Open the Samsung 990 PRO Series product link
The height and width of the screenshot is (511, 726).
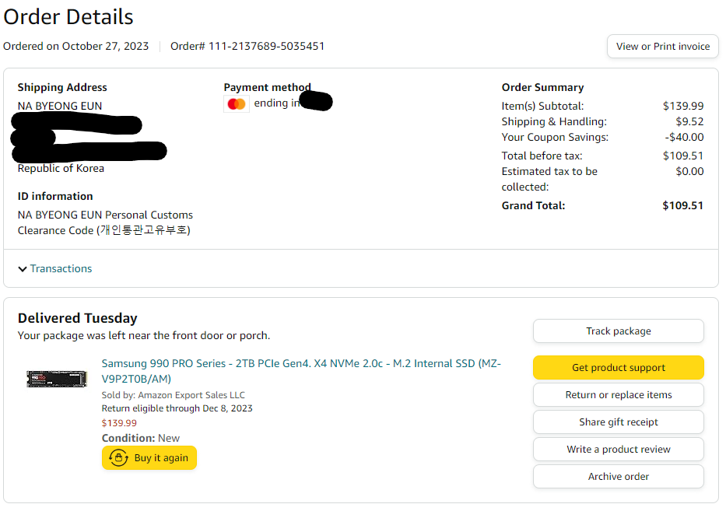coord(301,371)
